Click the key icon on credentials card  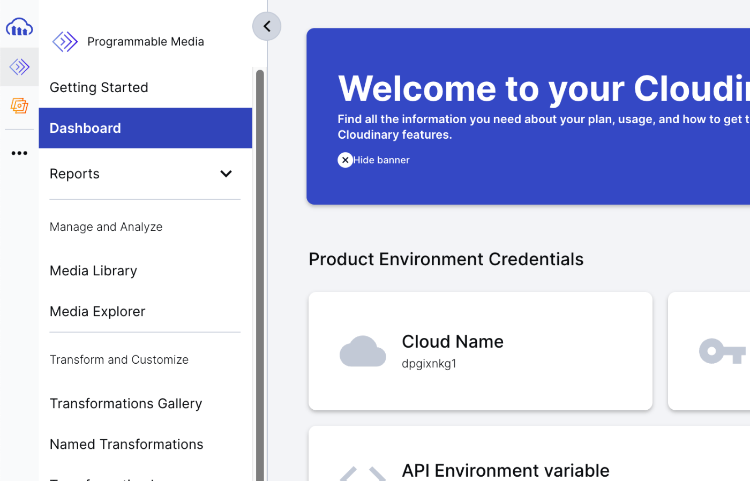[723, 351]
